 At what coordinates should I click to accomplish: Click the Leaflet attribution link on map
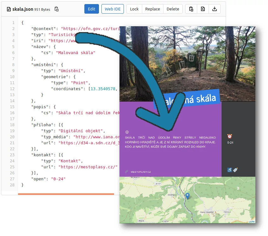click(252, 221)
